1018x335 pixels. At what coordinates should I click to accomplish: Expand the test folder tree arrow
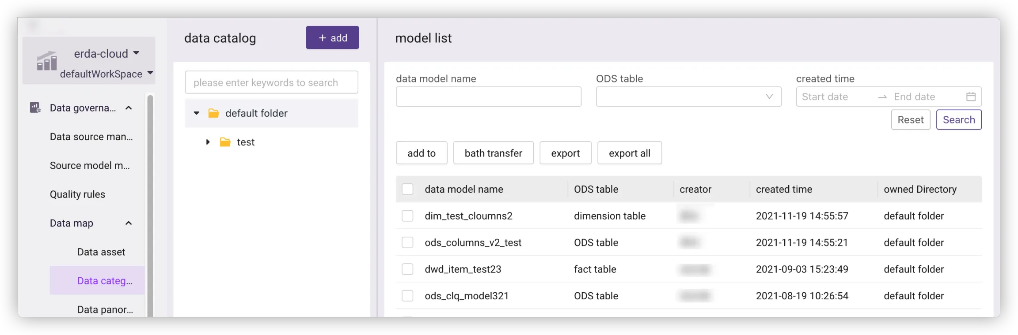pos(208,142)
